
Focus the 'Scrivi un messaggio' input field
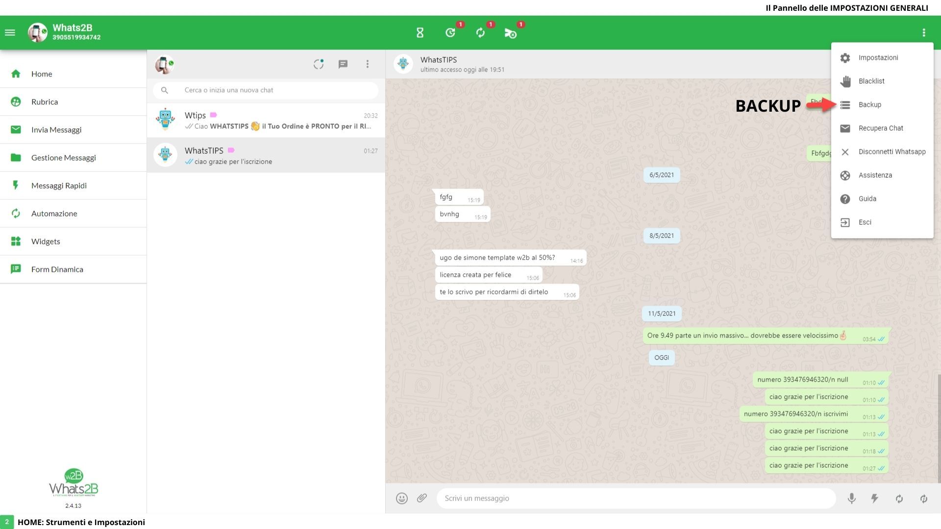coord(636,499)
